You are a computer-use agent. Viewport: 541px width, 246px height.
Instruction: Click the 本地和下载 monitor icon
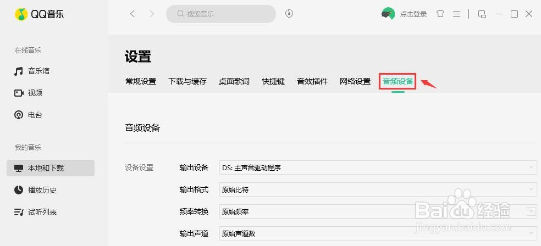pyautogui.click(x=19, y=169)
